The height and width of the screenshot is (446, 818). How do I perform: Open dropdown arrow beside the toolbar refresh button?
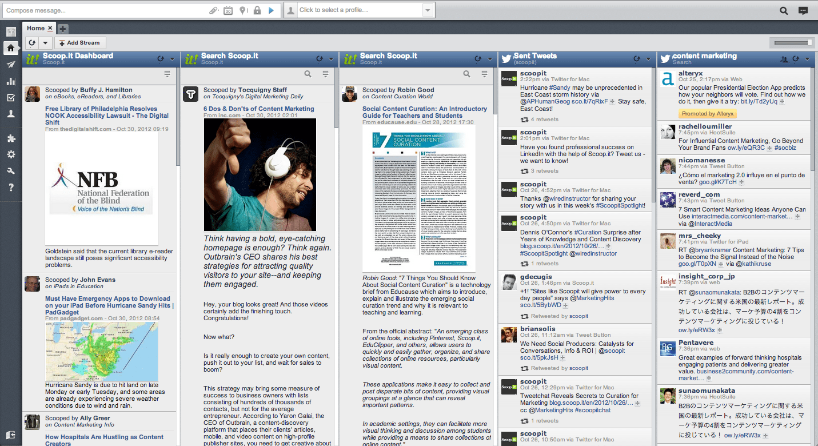43,43
